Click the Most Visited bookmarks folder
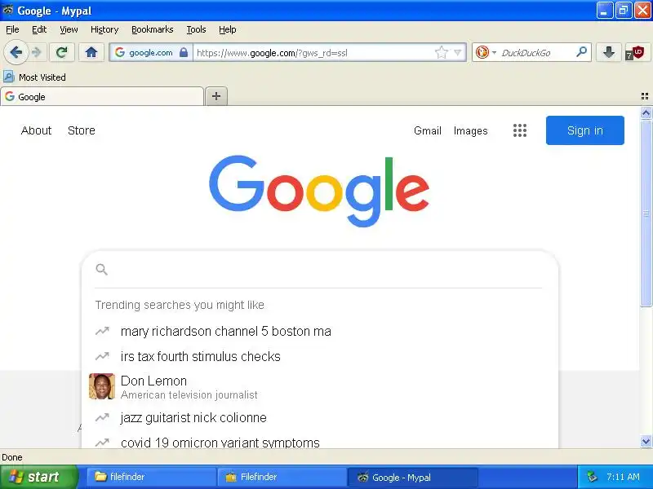 pos(34,77)
